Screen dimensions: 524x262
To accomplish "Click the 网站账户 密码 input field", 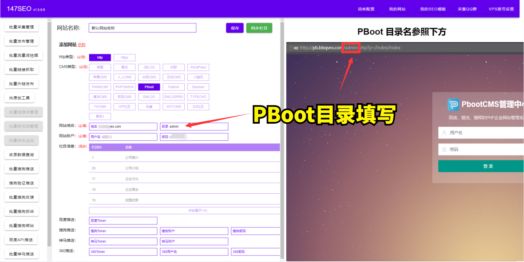I will click(194, 137).
